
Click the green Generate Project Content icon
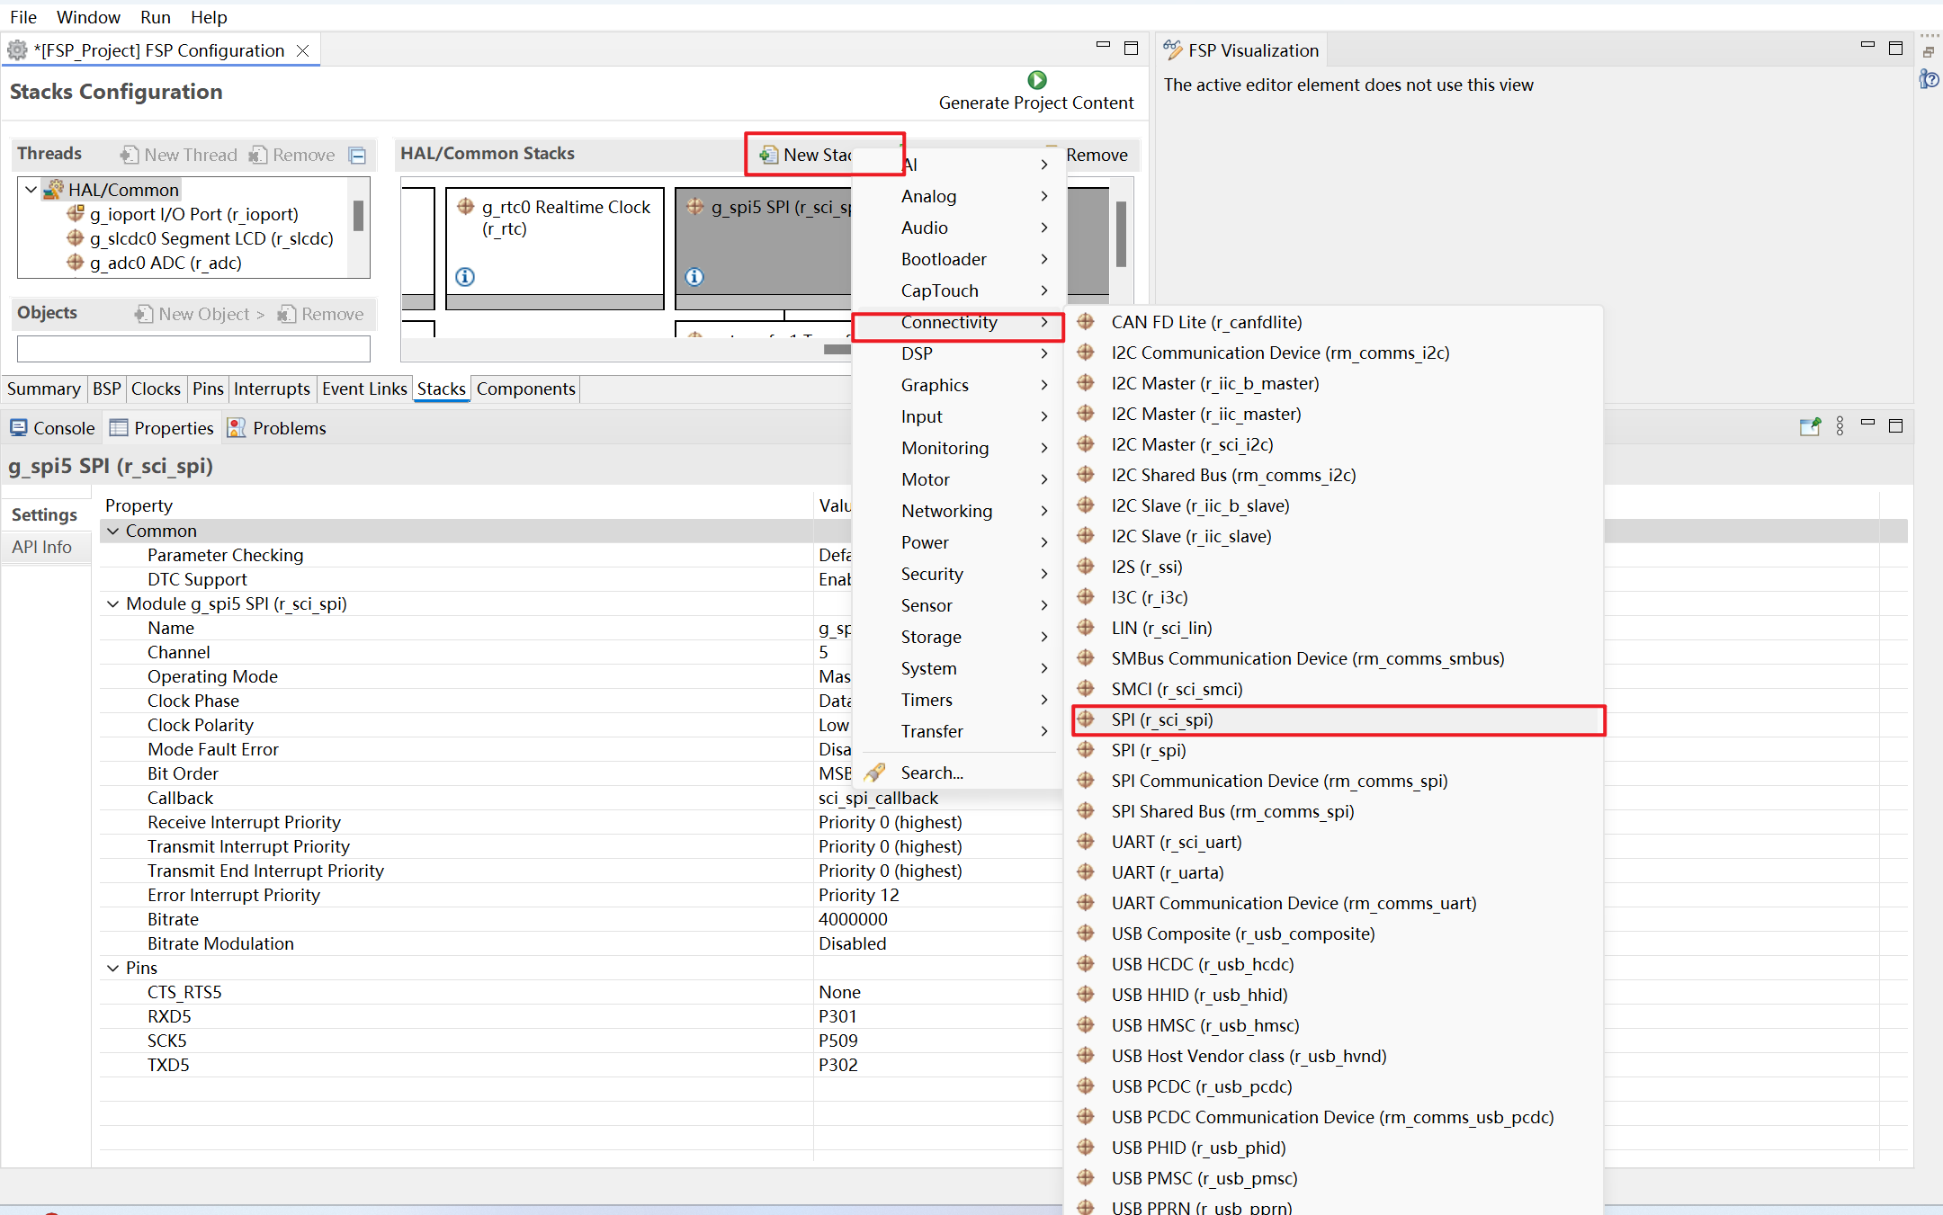[x=1037, y=80]
